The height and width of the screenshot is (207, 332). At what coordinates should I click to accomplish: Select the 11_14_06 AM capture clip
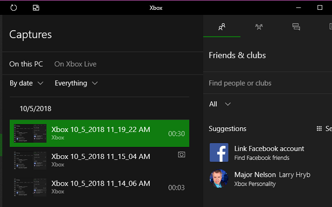point(99,187)
